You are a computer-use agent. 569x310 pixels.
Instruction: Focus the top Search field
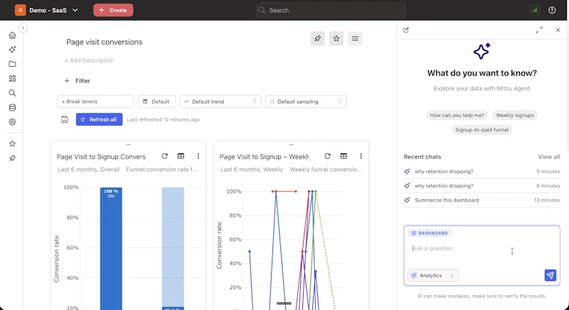pyautogui.click(x=331, y=10)
